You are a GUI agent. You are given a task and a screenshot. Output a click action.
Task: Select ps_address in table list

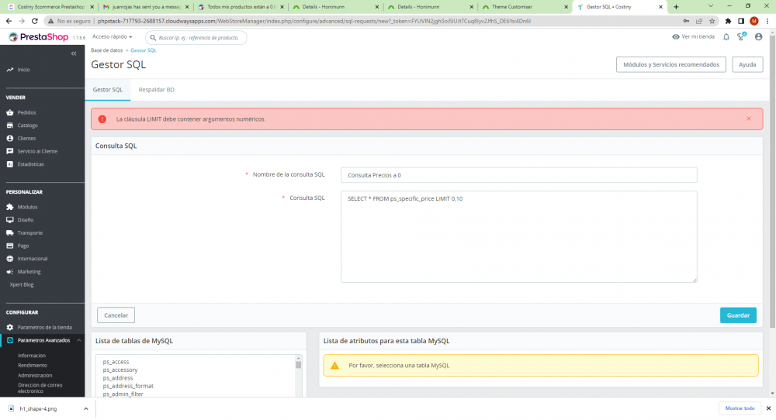pos(118,378)
